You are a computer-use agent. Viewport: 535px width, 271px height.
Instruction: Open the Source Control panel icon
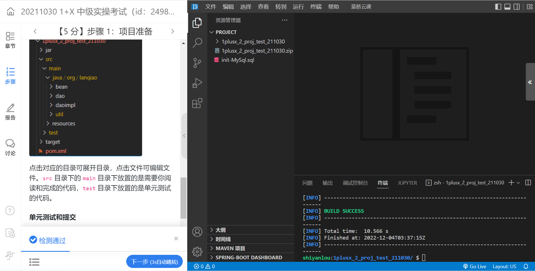pos(197,63)
